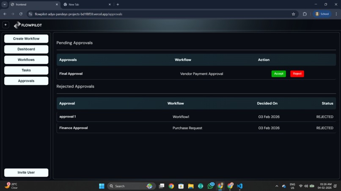Open Visual Studio Code from taskbar

pos(239,186)
